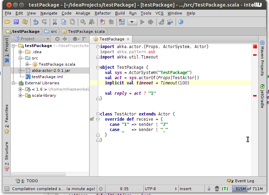The height and width of the screenshot is (195, 269).
Task: Click the Paste toolbar icon
Action: point(72,22)
